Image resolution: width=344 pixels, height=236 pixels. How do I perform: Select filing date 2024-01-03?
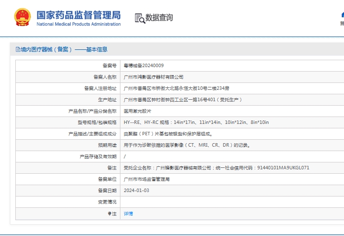136,191
